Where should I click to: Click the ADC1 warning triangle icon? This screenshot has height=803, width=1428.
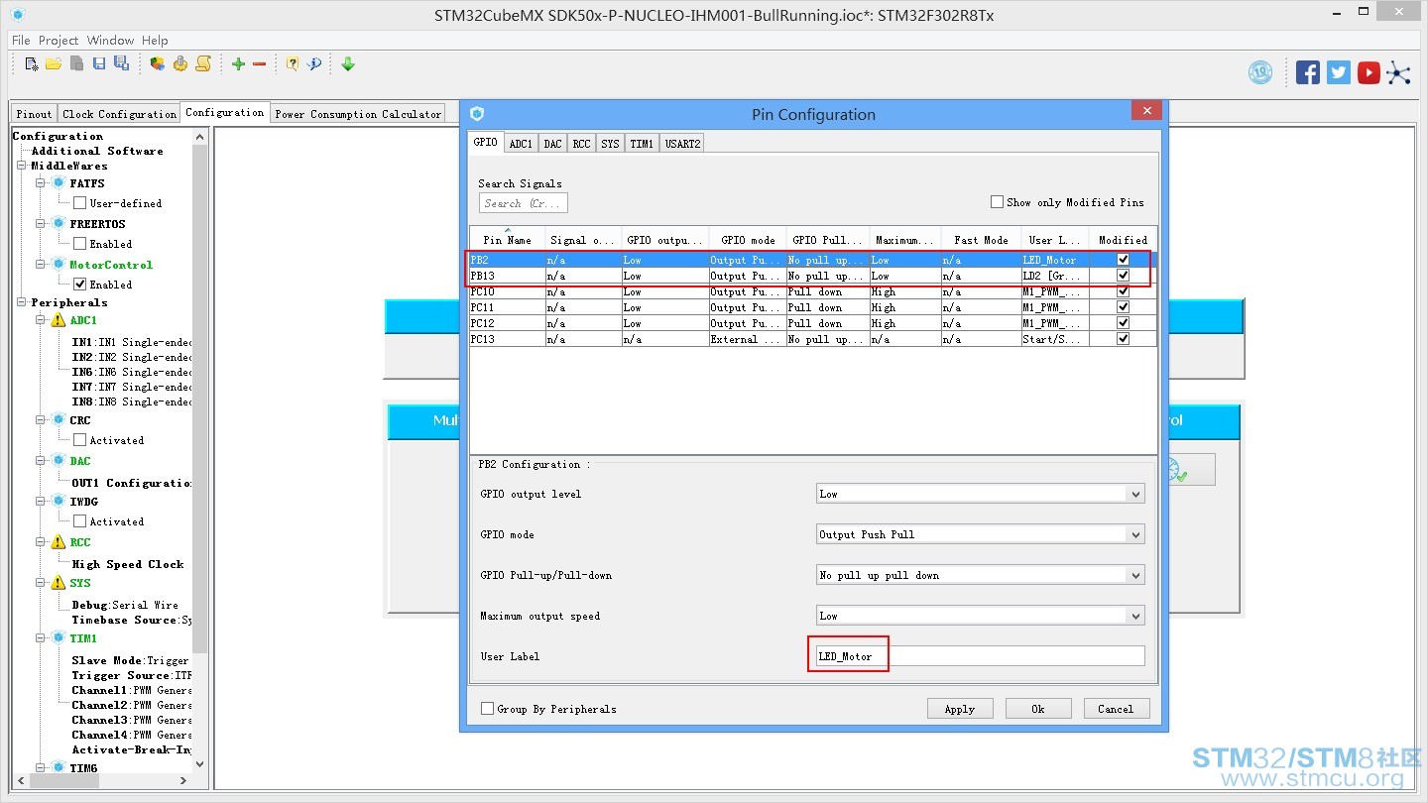click(x=58, y=320)
